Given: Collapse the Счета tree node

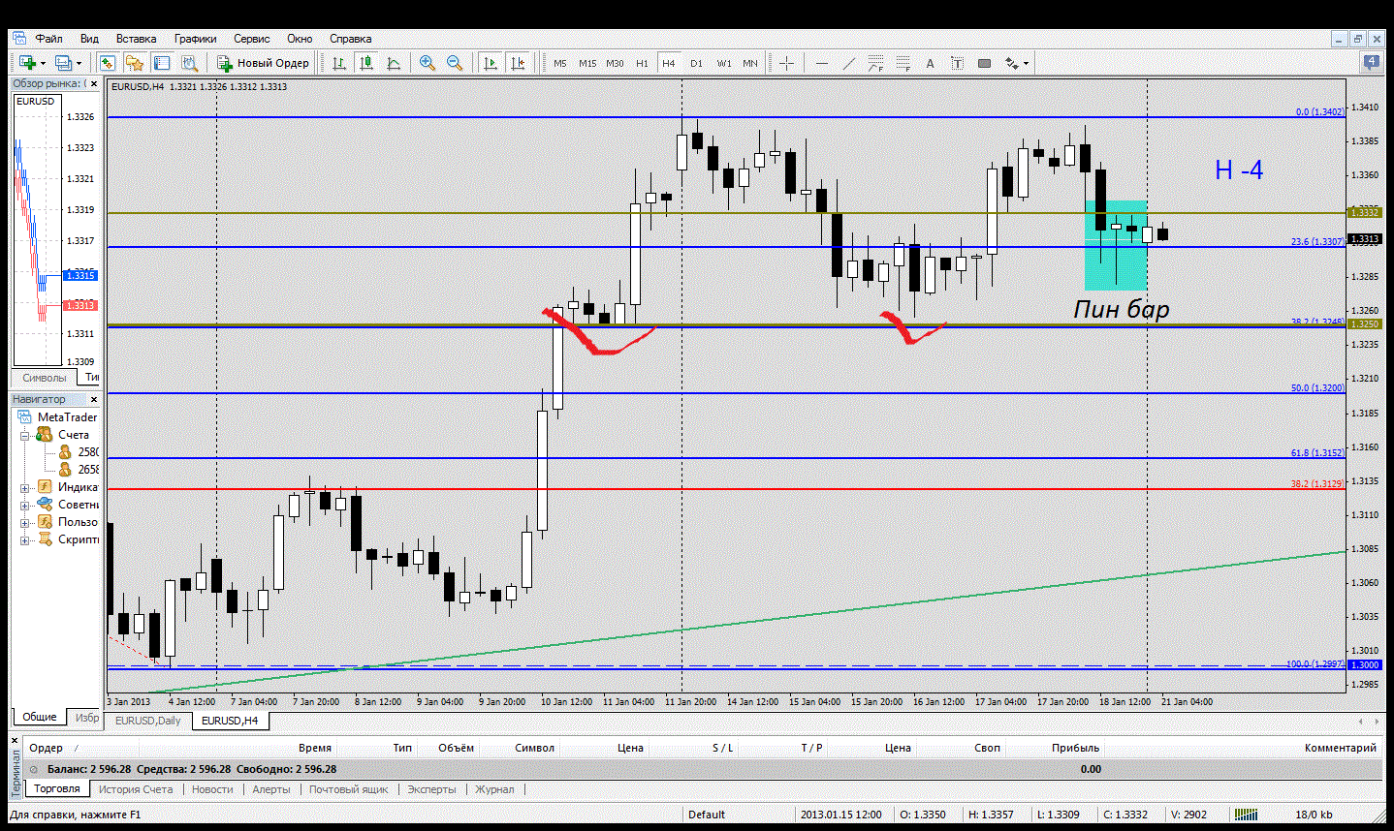Looking at the screenshot, I should [24, 435].
